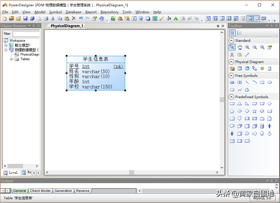Image resolution: width=280 pixels, height=203 pixels.
Task: Expand the 概念模型1 tree node
Action: (x=5, y=45)
